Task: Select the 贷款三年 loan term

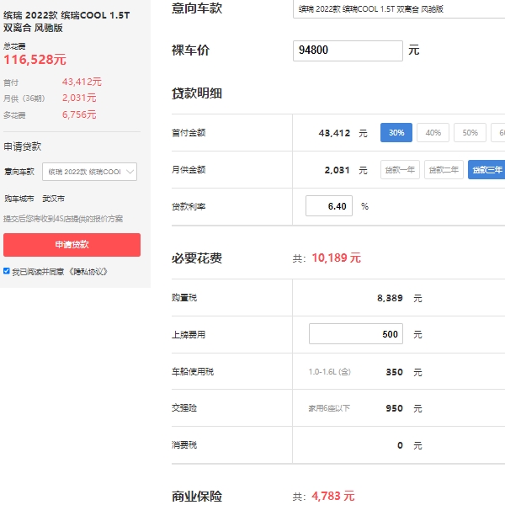Action: coord(486,170)
